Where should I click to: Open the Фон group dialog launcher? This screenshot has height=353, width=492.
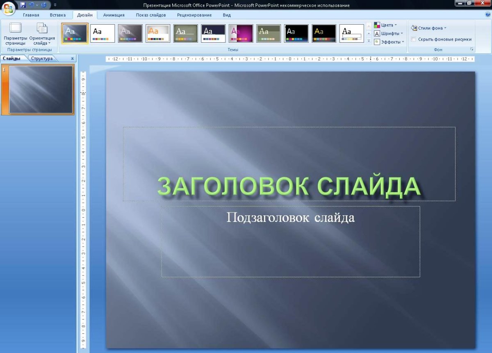click(472, 49)
